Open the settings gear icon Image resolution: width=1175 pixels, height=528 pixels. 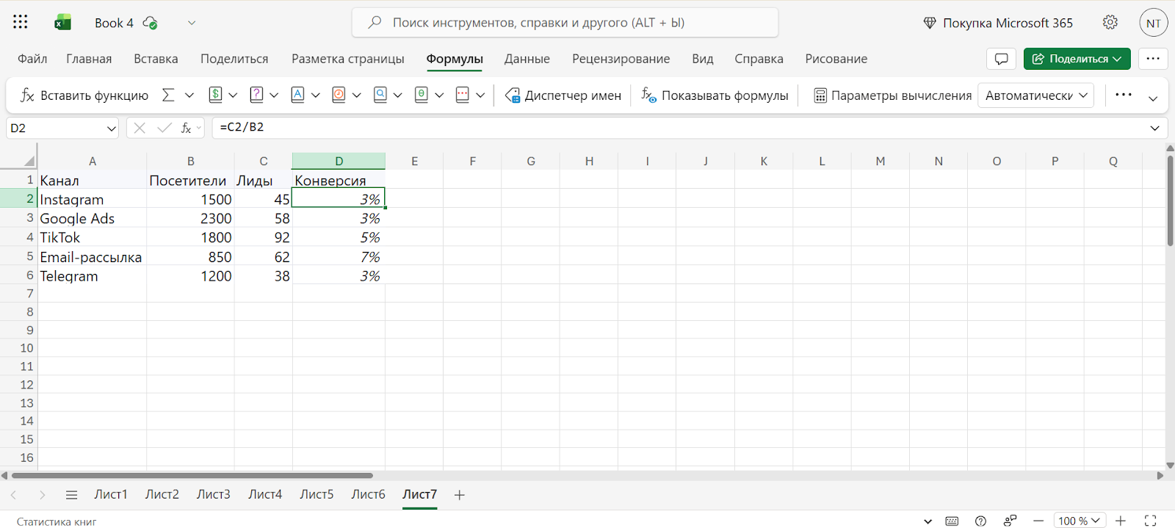[1110, 23]
